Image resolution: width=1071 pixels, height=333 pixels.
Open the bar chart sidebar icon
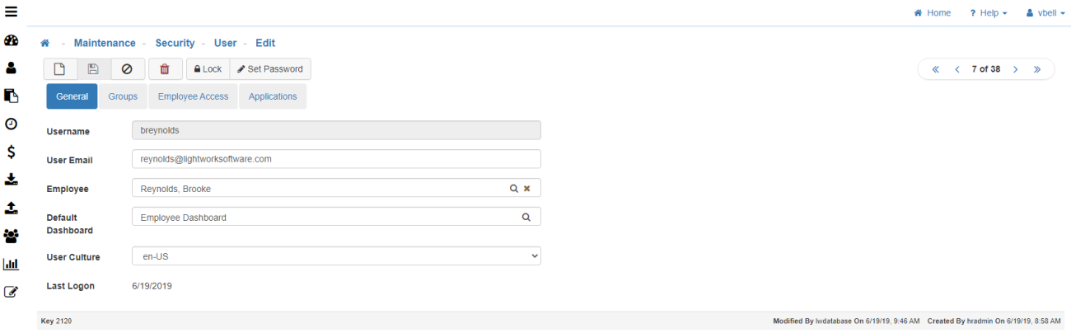[x=12, y=264]
